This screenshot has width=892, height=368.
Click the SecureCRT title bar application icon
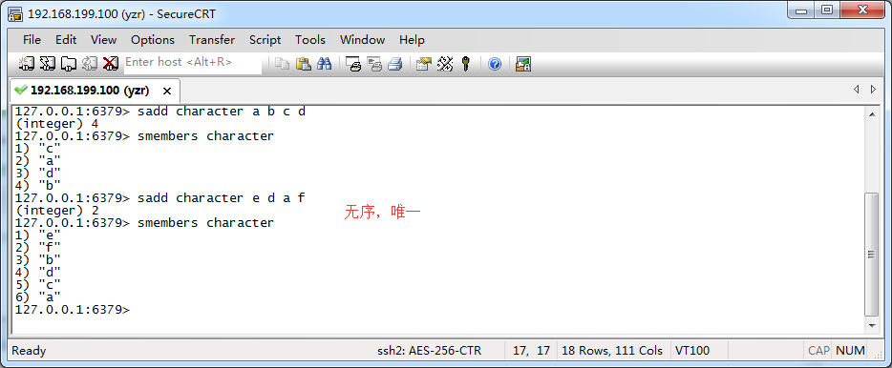point(14,13)
